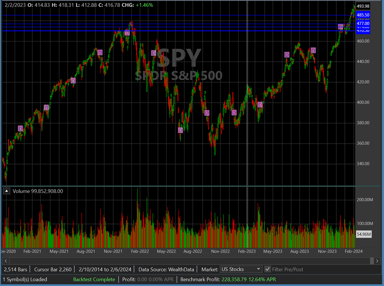Click the 2,514 Bars status entry

pyautogui.click(x=16, y=269)
